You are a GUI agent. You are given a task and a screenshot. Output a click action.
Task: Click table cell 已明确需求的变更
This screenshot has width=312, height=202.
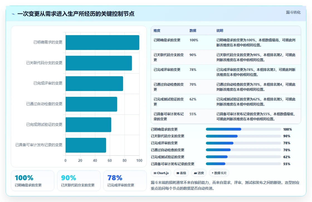167,40
